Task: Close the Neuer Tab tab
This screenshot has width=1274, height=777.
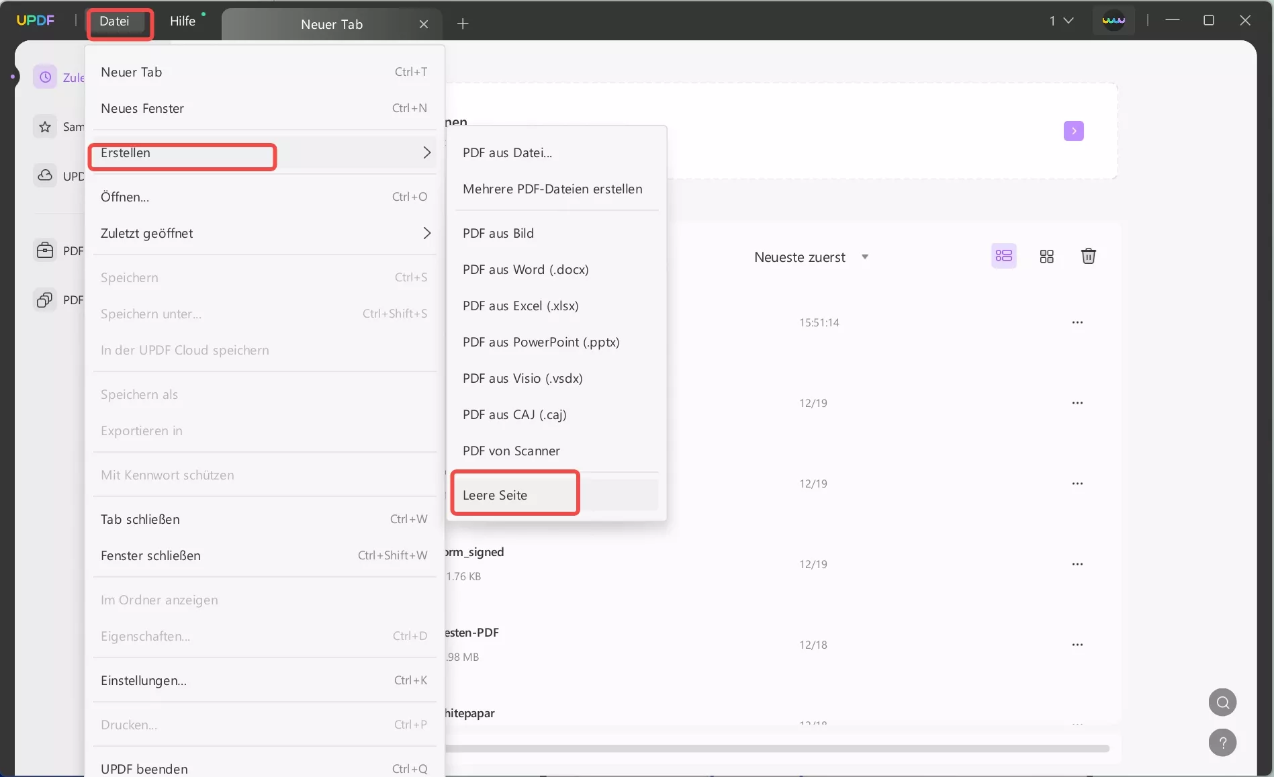Action: coord(424,24)
